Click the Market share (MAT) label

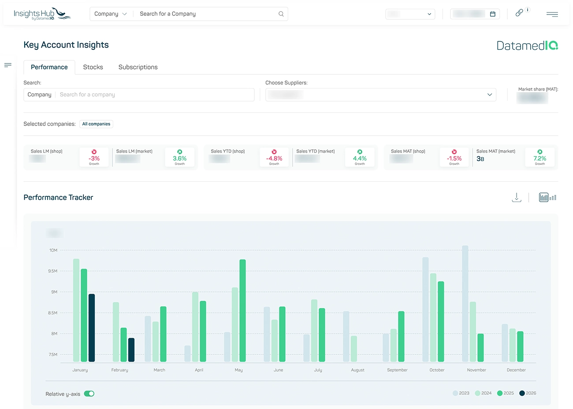(538, 89)
